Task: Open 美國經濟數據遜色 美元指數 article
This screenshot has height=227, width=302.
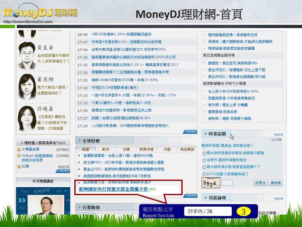Action: 117,176
